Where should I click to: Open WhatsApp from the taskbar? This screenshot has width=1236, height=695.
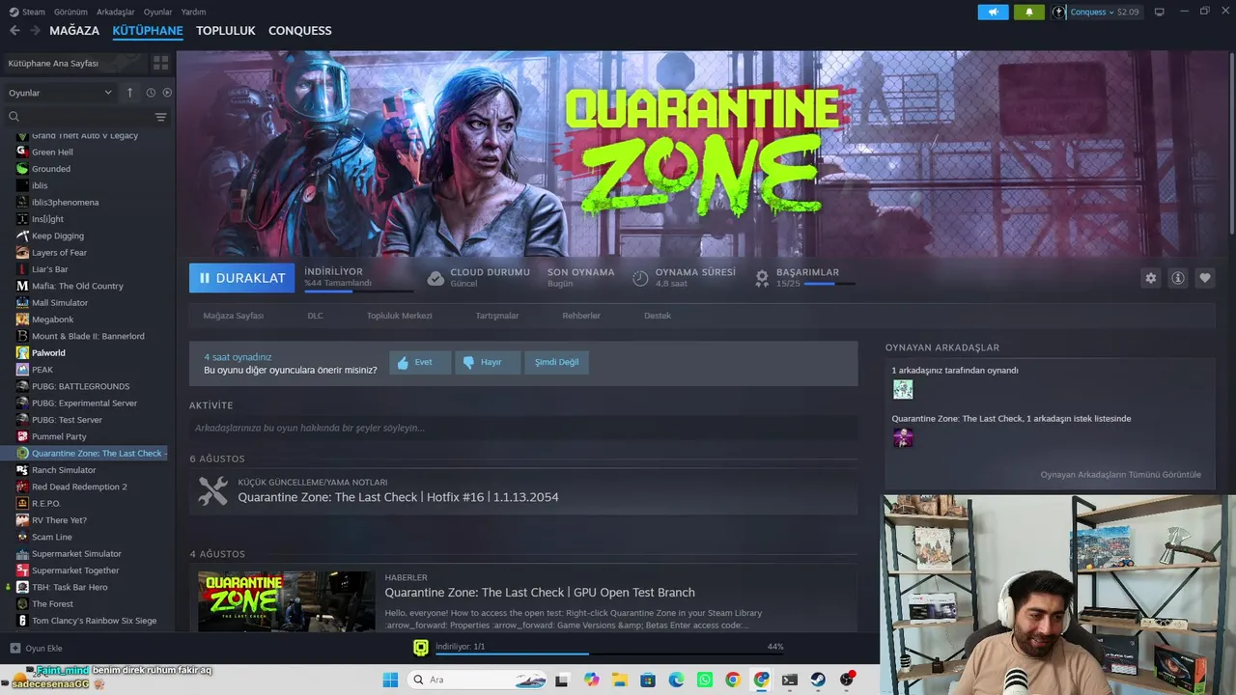[x=704, y=680]
